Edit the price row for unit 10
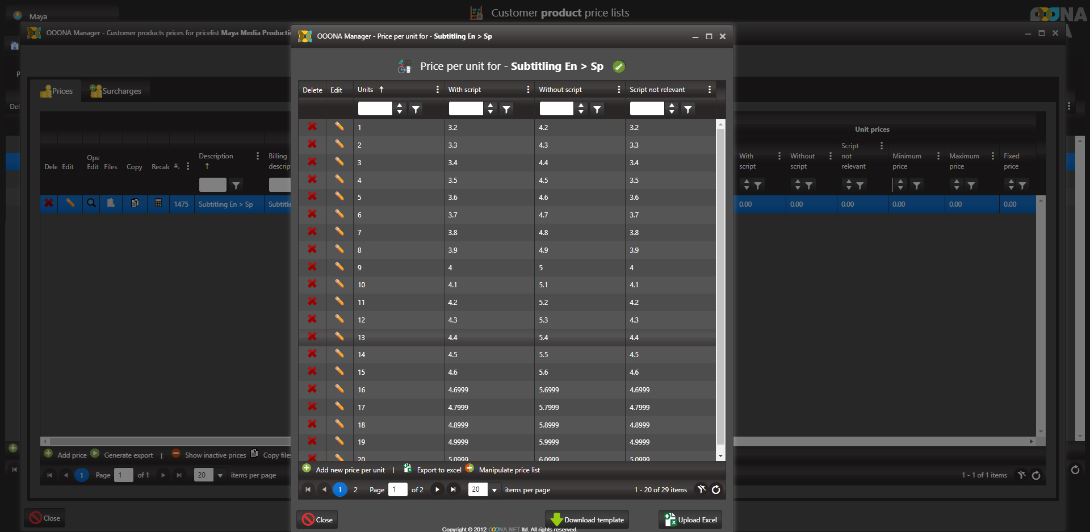 tap(339, 284)
